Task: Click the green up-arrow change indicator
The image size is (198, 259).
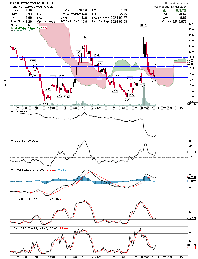Action: [x=164, y=10]
